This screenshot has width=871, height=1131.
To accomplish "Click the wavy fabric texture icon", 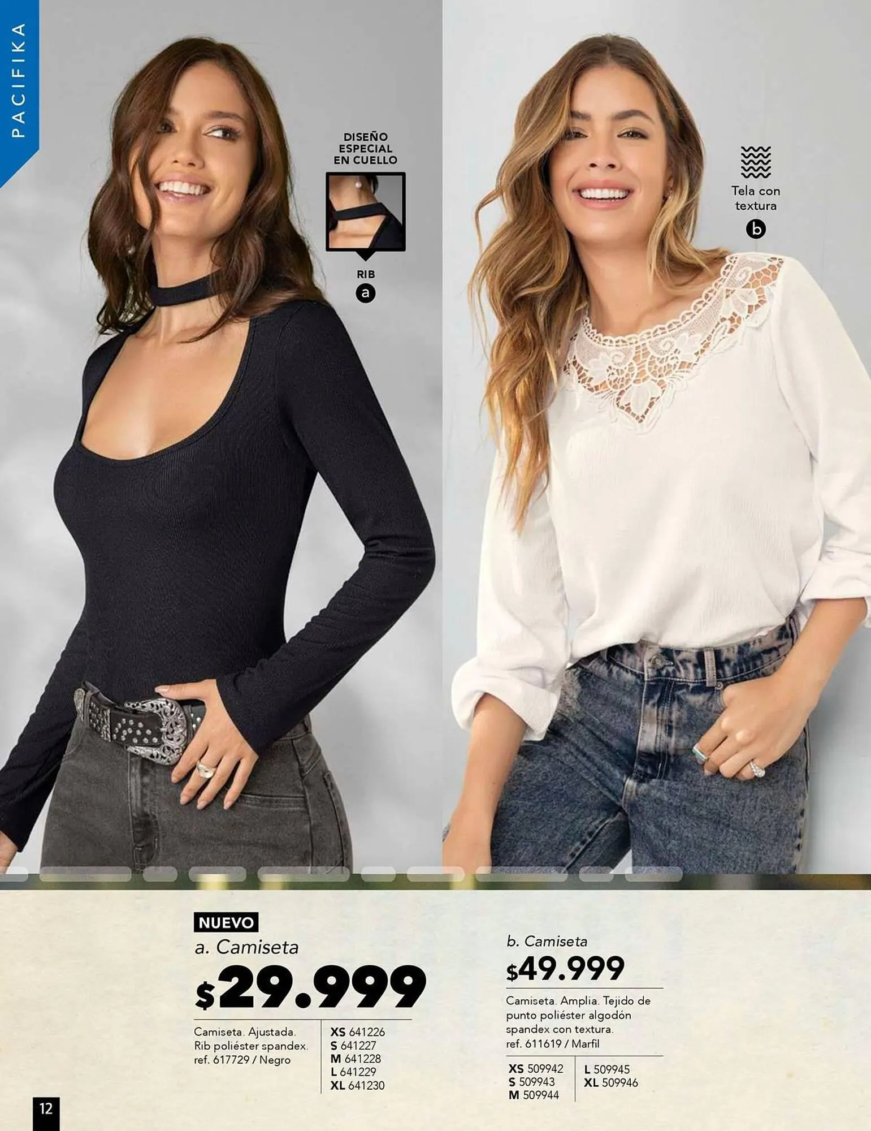I will coord(756,162).
